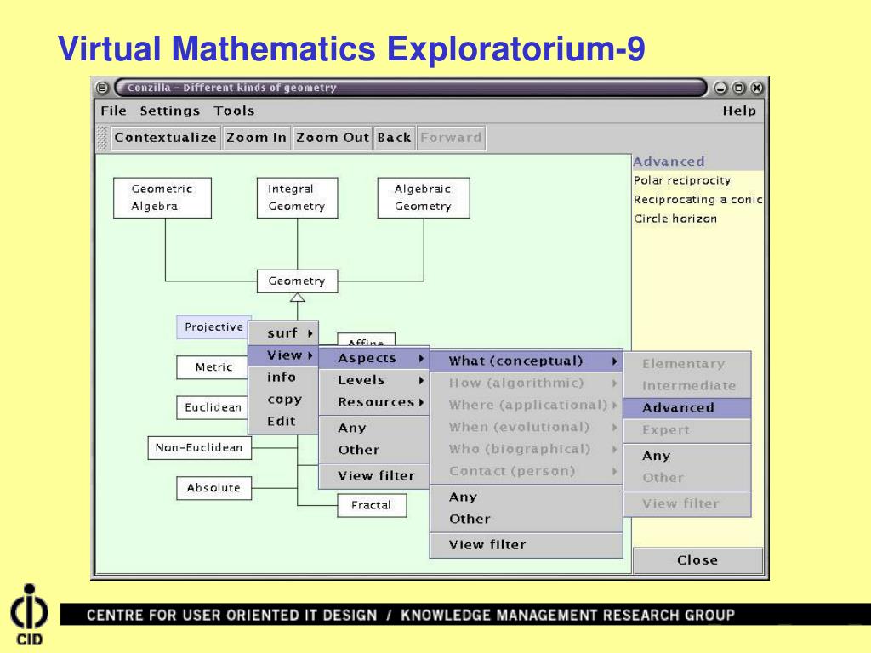The height and width of the screenshot is (653, 871).
Task: Expand the Levels submenu
Action: point(374,380)
